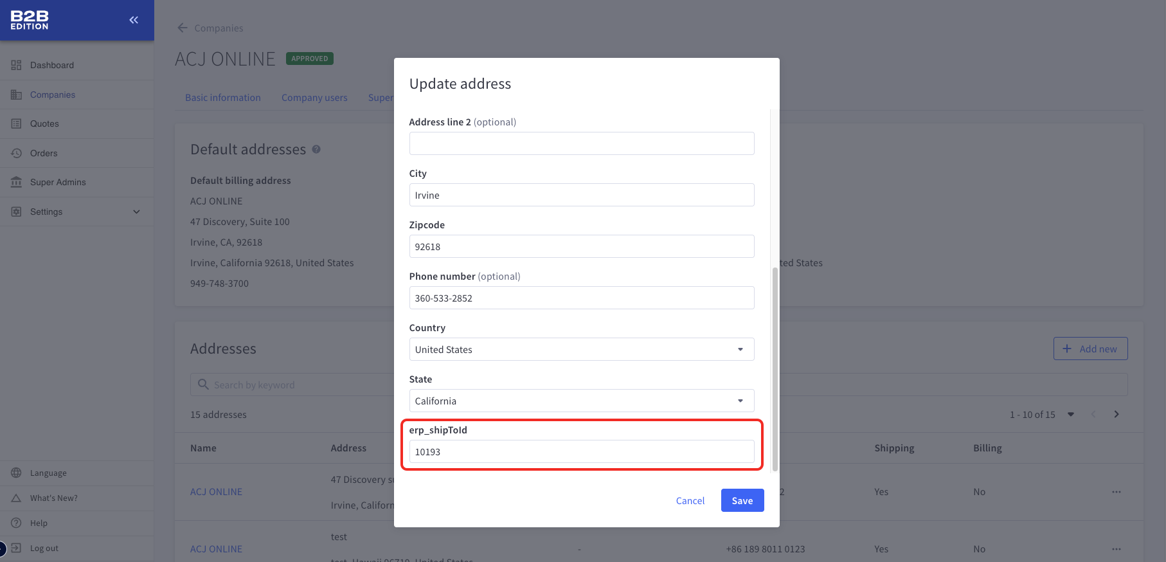Open Super Admins section

[58, 182]
